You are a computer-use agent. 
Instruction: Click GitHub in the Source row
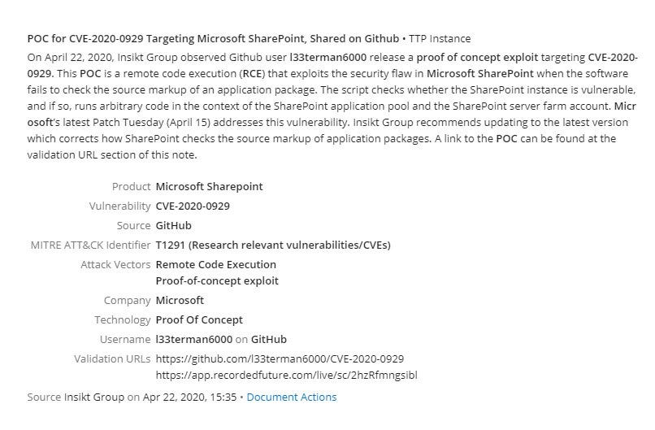(173, 226)
